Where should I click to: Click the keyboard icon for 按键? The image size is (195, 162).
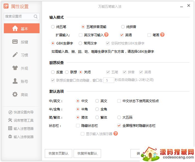click(15, 42)
